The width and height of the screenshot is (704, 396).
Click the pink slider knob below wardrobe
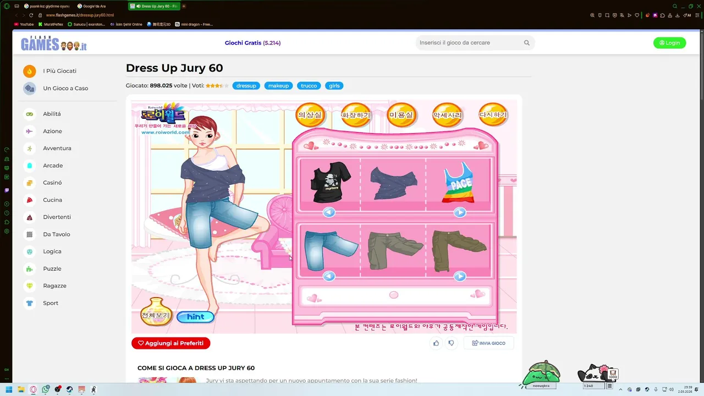394,295
